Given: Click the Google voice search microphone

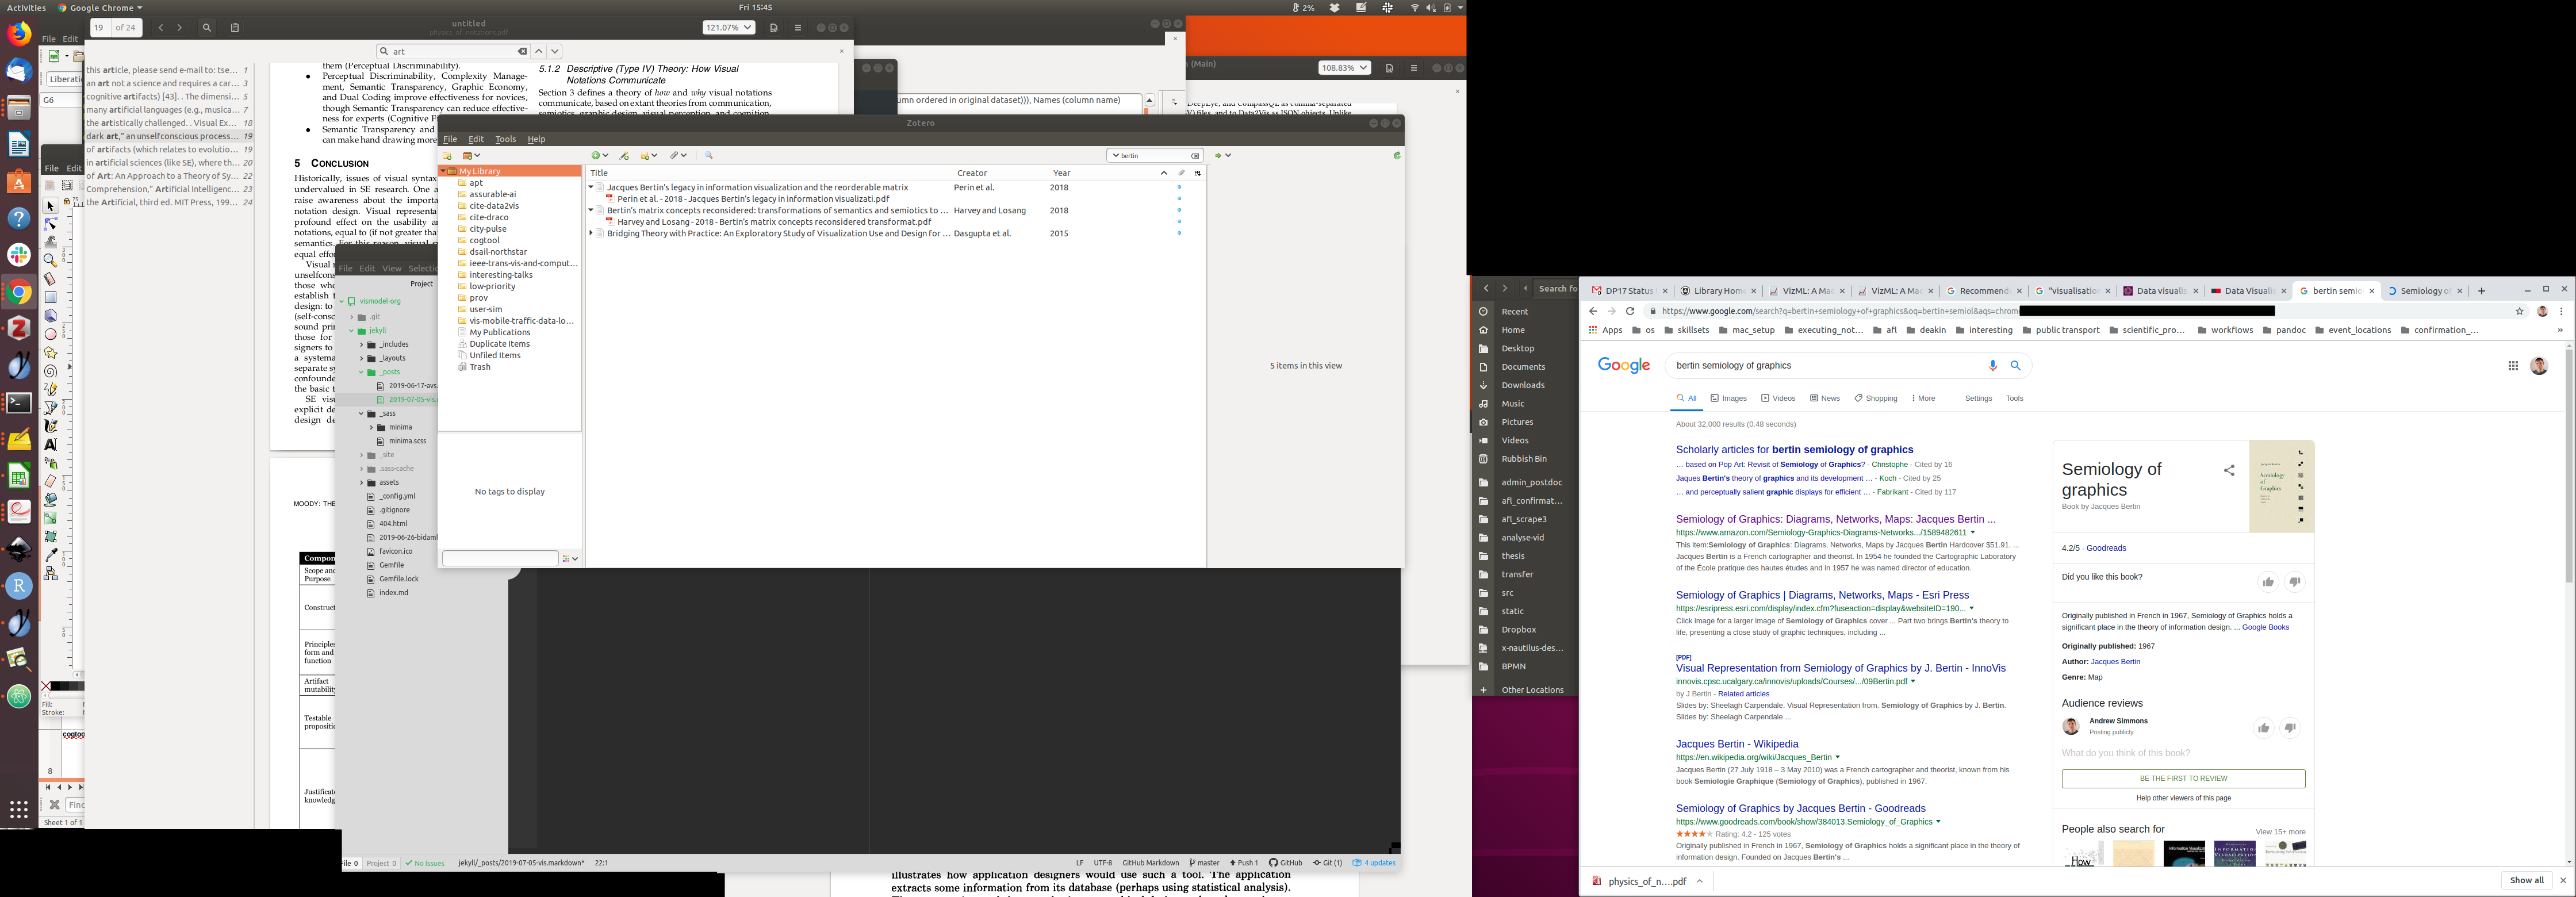Looking at the screenshot, I should pos(1992,366).
